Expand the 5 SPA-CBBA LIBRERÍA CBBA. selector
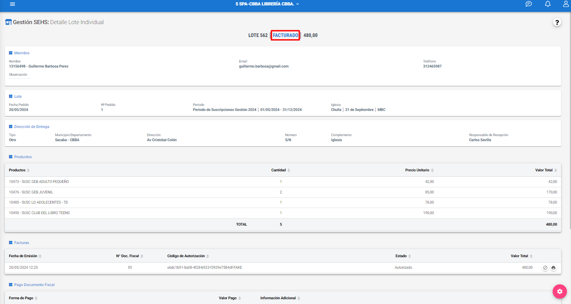Viewport: 571px width, 304px height. coord(267,4)
